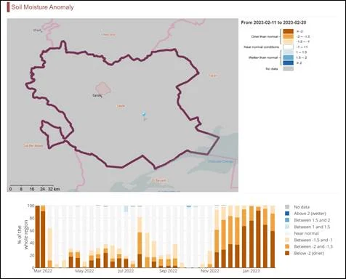The height and width of the screenshot is (279, 346).
Task: Toggle 'Near normal' chart legend entry
Action: [302, 233]
